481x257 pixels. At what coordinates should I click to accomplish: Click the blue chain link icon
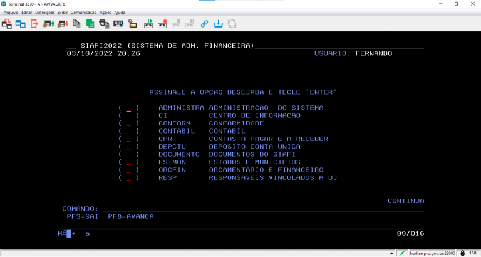[204, 24]
